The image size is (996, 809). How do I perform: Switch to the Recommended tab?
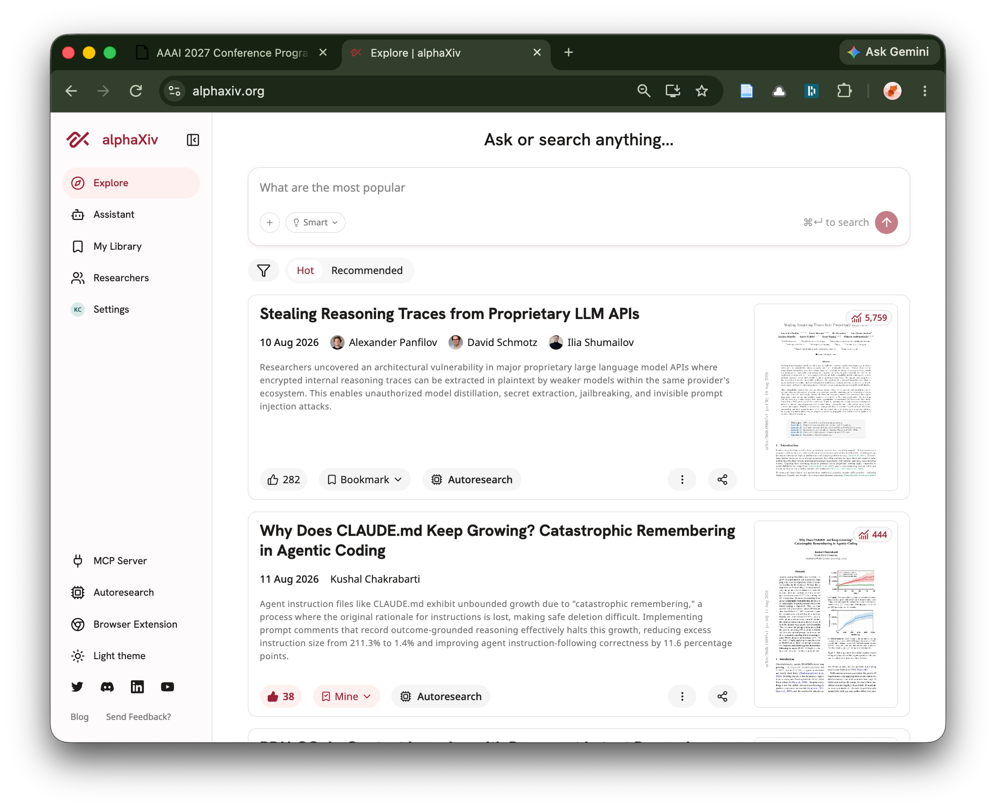pyautogui.click(x=367, y=270)
